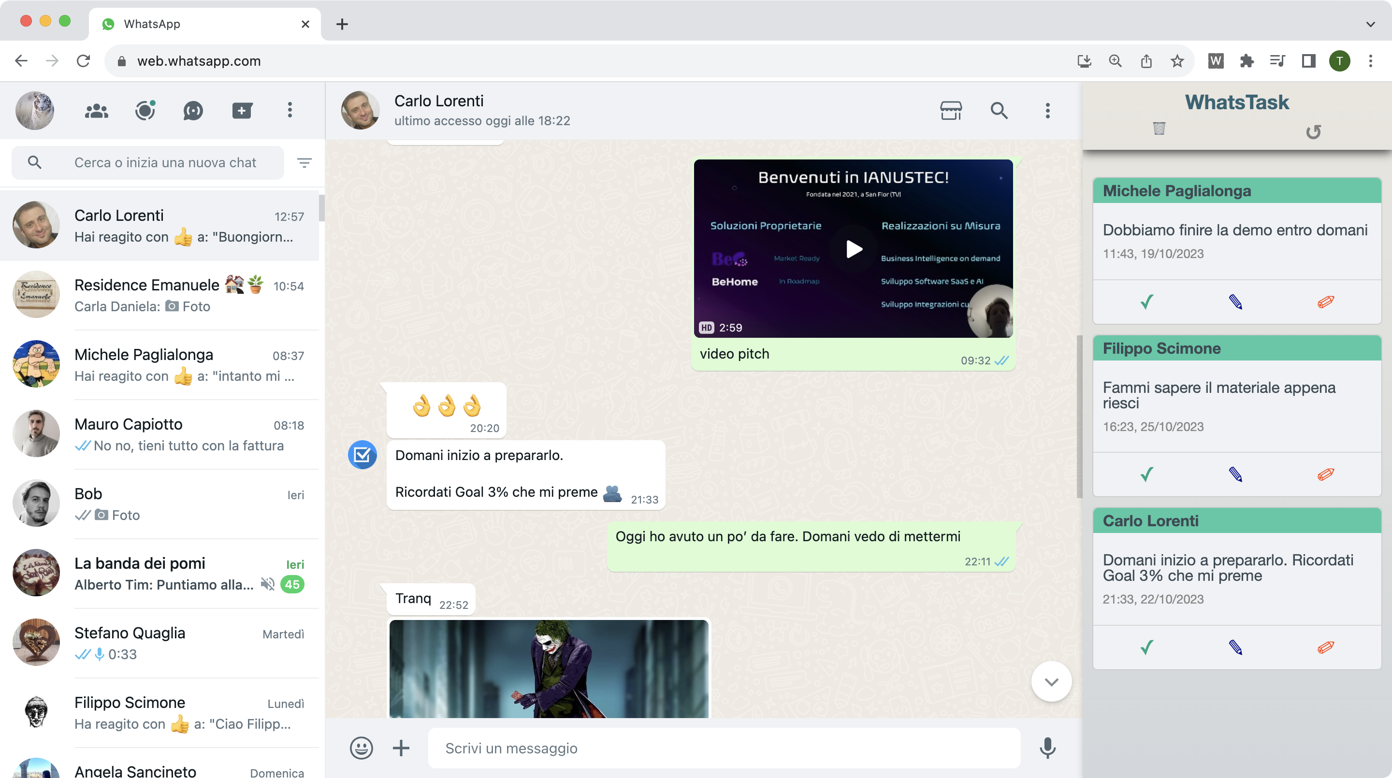This screenshot has height=778, width=1392.
Task: Open the attach plus menu
Action: (401, 749)
